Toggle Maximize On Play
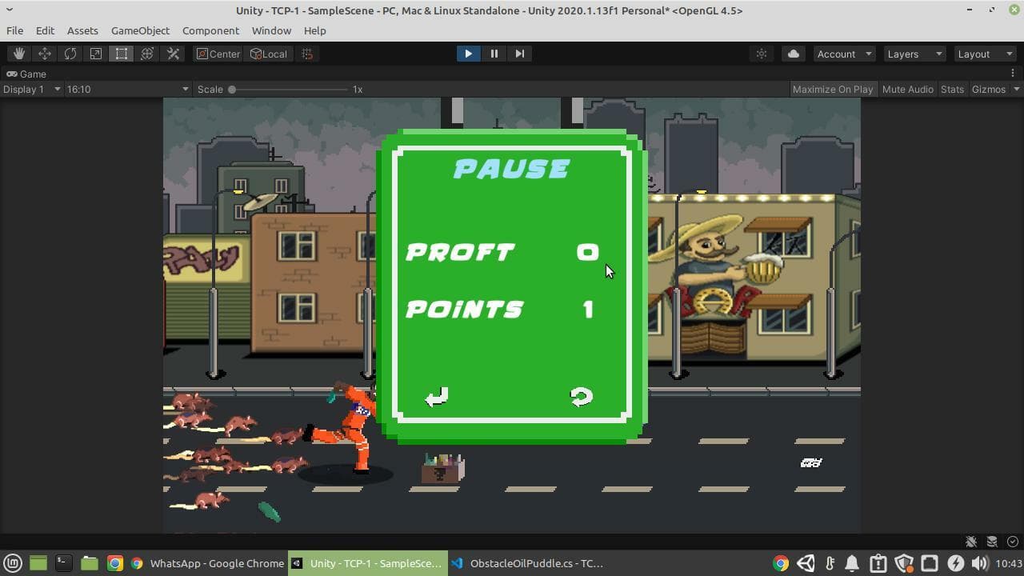The image size is (1024, 576). (x=833, y=89)
